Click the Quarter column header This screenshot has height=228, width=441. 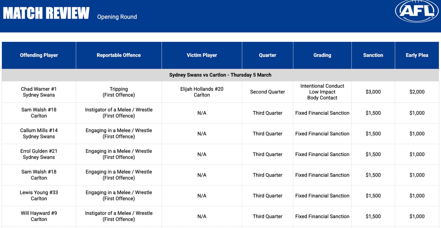267,55
